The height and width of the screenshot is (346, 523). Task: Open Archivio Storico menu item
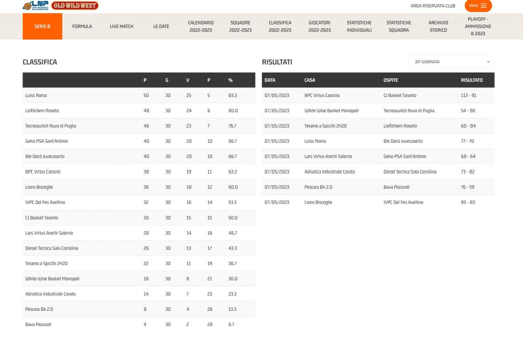pyautogui.click(x=438, y=27)
